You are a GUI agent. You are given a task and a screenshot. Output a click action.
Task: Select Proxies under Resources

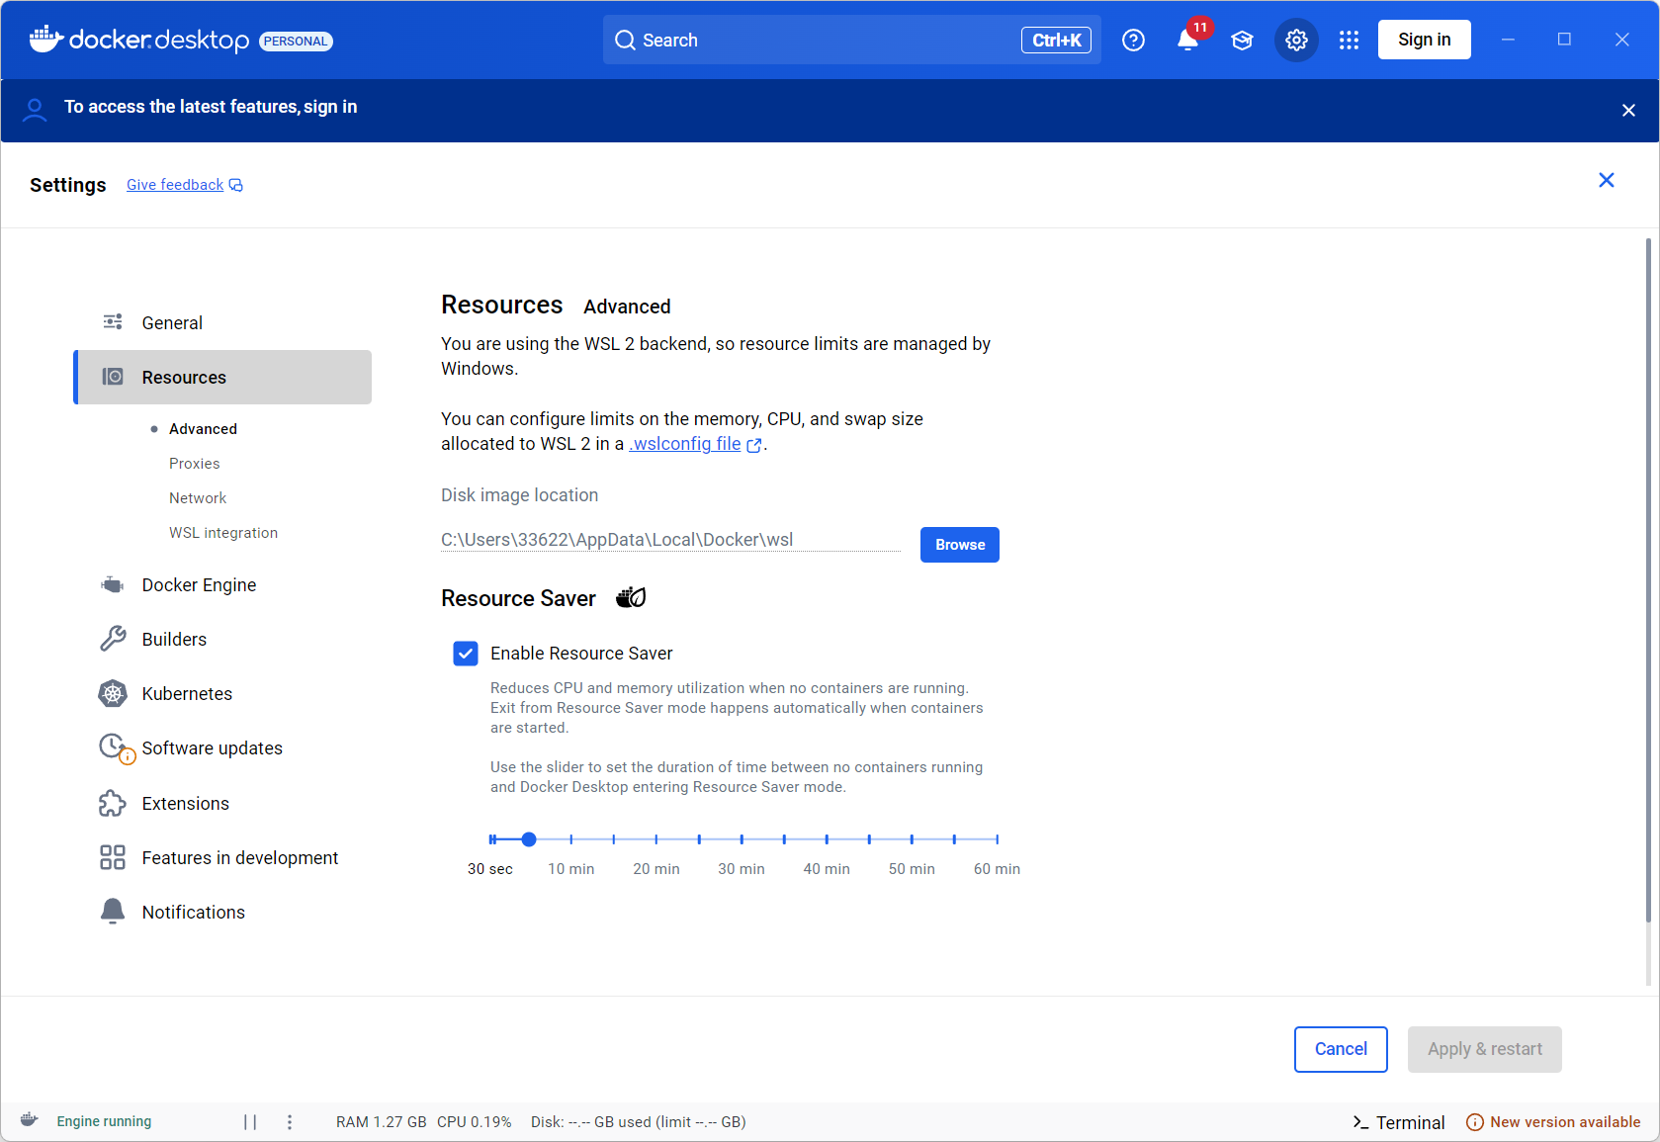tap(195, 463)
